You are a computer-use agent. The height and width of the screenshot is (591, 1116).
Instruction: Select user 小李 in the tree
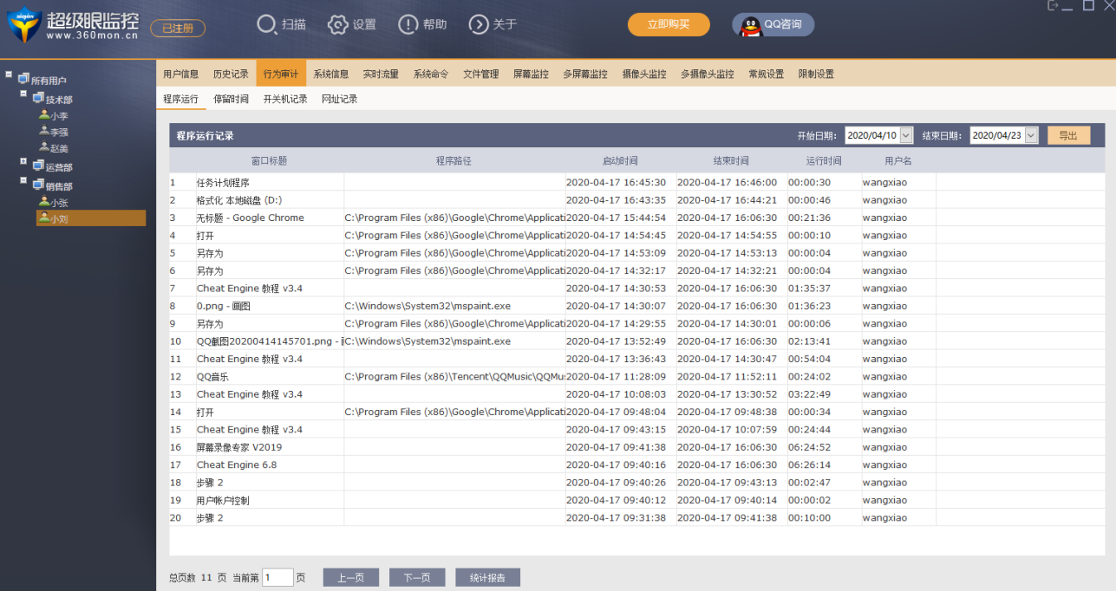[58, 116]
